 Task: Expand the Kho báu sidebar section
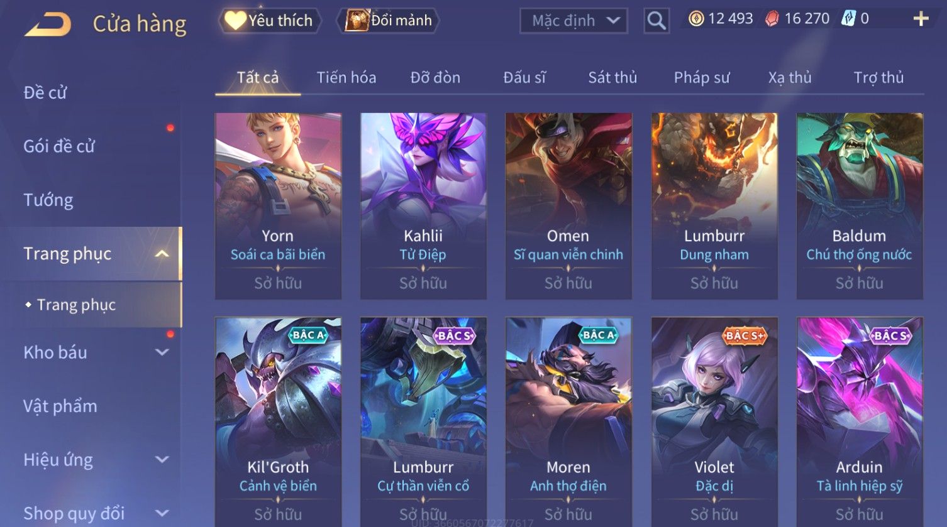click(162, 352)
